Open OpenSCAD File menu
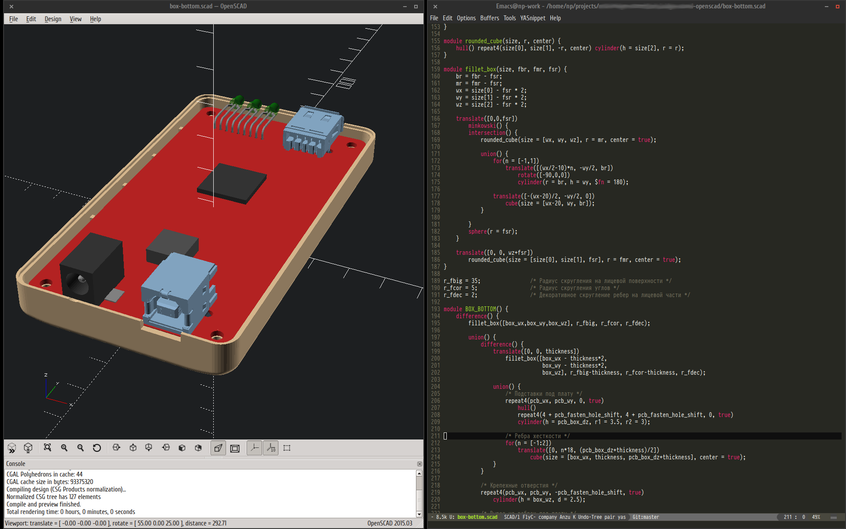Image resolution: width=846 pixels, height=529 pixels. (x=14, y=19)
